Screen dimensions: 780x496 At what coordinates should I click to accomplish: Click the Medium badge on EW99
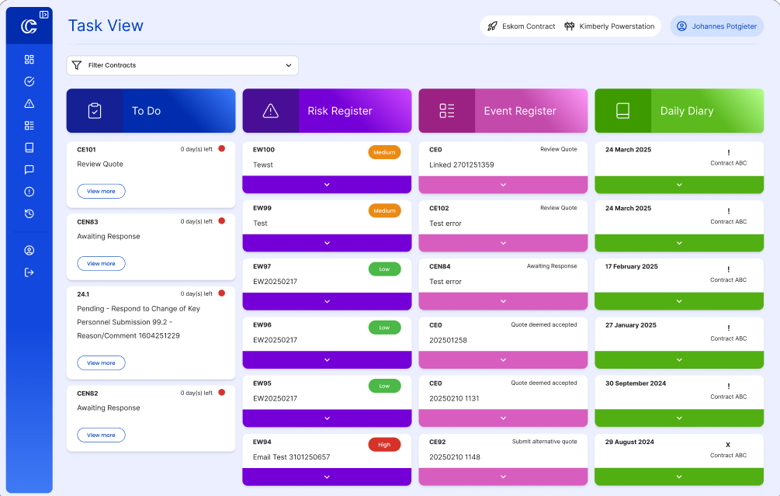tap(384, 210)
